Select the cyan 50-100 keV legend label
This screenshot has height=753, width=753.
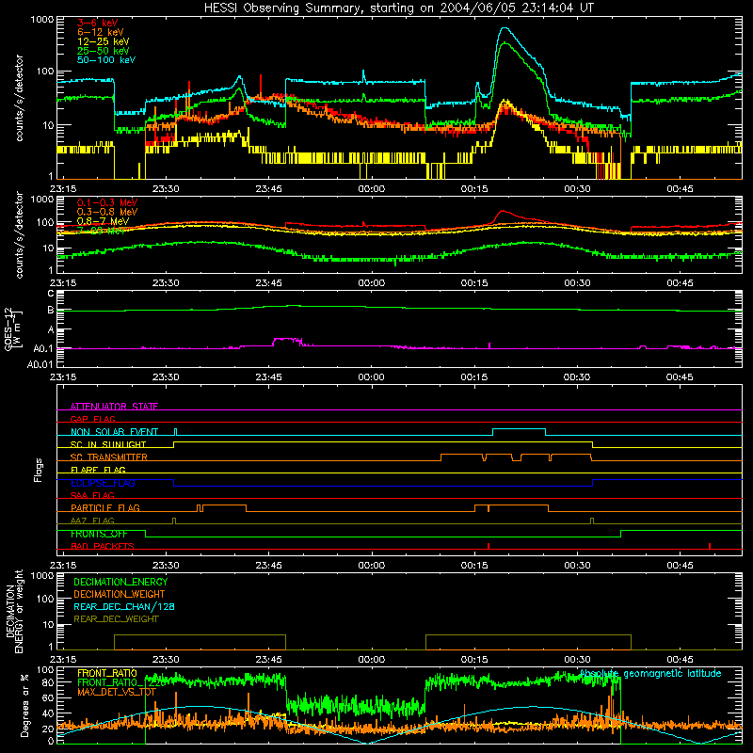click(x=106, y=59)
